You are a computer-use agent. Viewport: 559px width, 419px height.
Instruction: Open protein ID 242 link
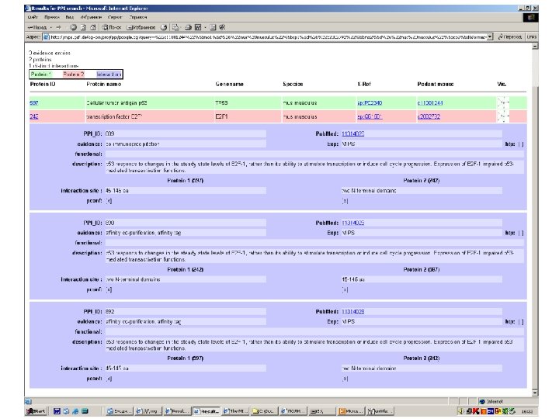(34, 116)
